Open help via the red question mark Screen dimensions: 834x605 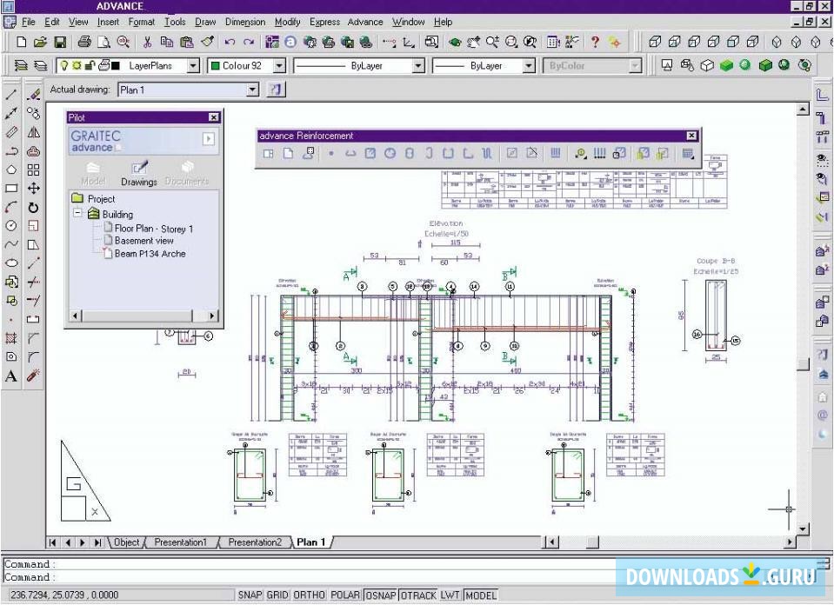595,42
